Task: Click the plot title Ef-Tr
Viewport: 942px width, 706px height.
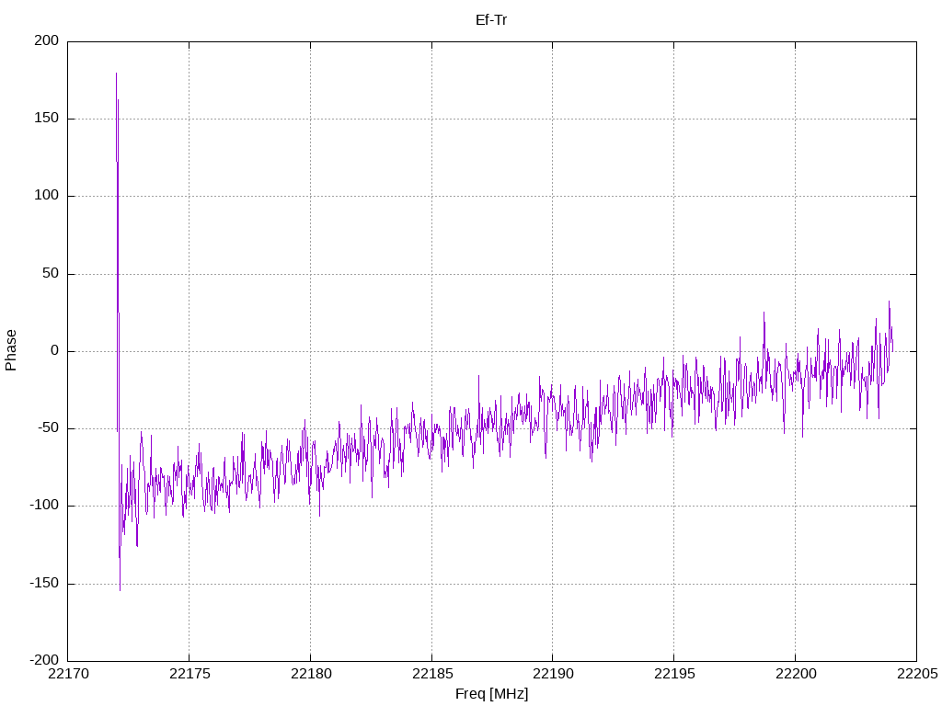Action: 491,18
